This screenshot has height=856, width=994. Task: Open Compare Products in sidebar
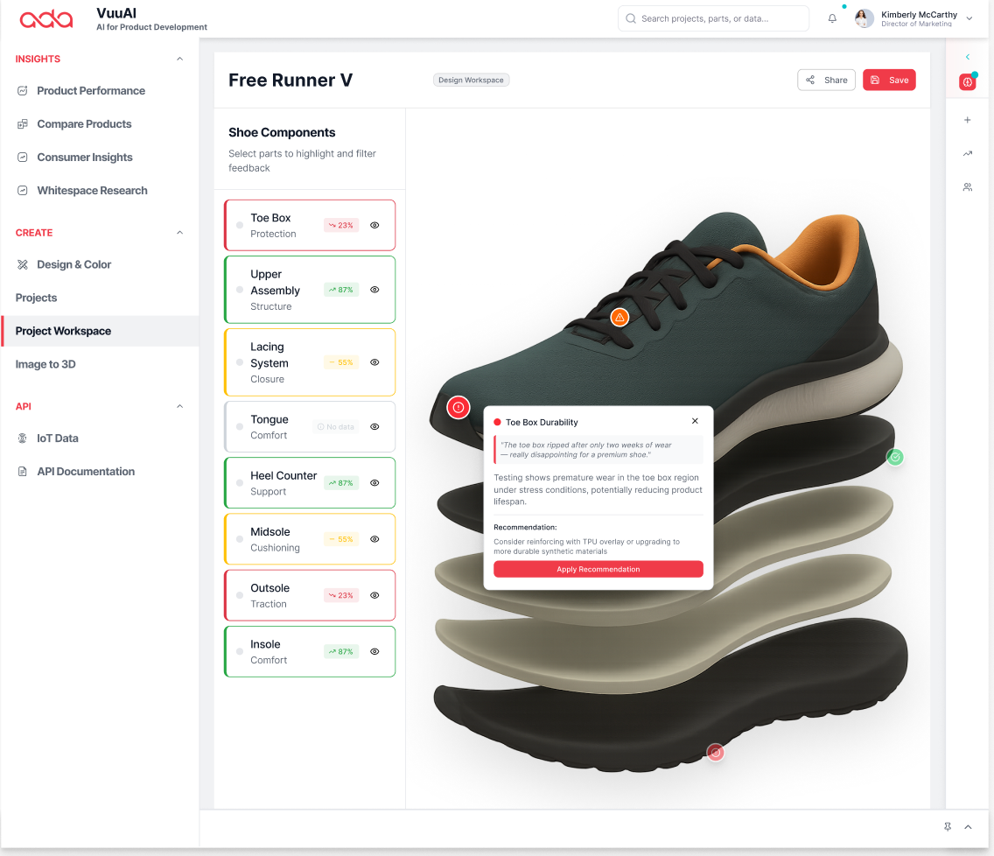click(x=84, y=124)
